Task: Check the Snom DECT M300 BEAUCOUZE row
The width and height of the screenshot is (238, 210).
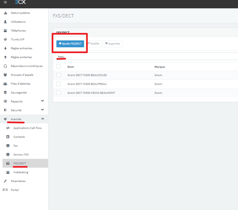Action: pos(59,75)
